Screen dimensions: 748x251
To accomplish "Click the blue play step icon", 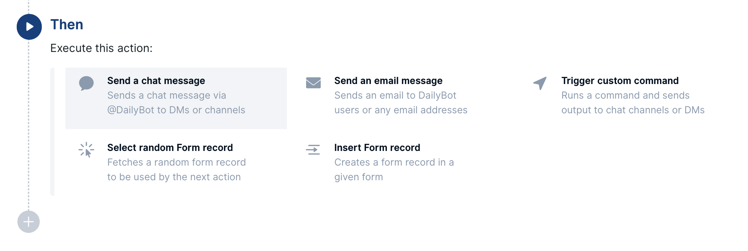I will click(x=29, y=27).
